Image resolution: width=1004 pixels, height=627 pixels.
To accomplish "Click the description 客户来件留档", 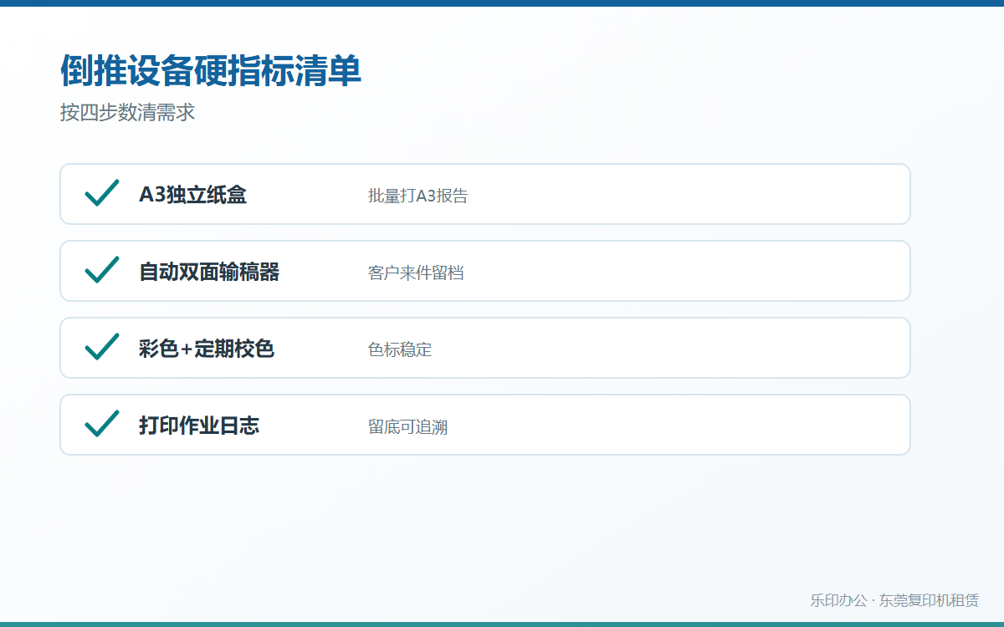I will 416,273.
